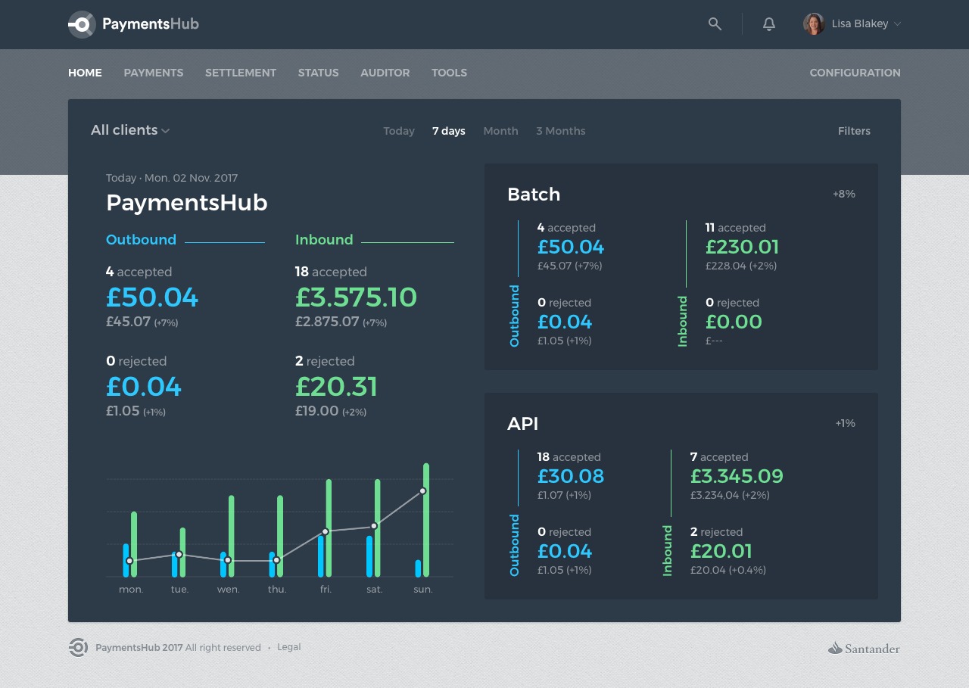Click the Filters button
The image size is (969, 688).
tap(854, 131)
